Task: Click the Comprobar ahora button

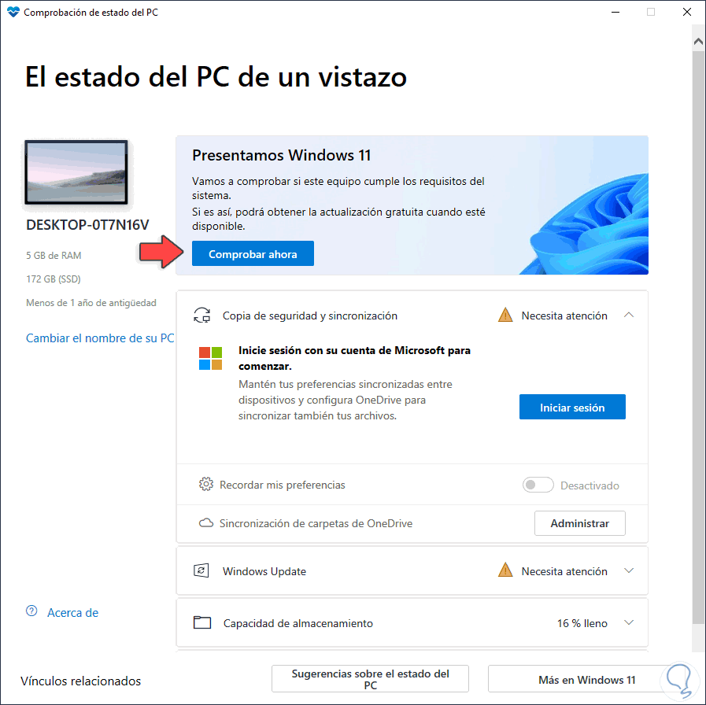Action: [x=253, y=253]
